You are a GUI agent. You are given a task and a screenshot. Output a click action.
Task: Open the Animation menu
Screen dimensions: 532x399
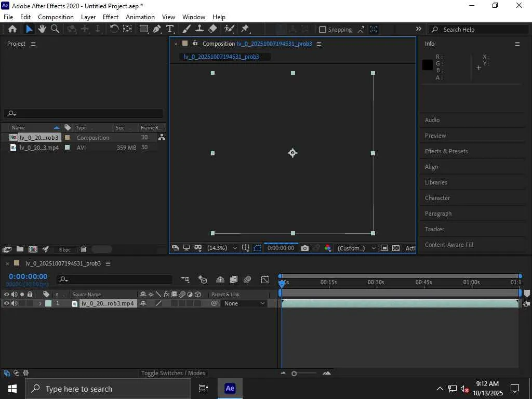point(140,17)
